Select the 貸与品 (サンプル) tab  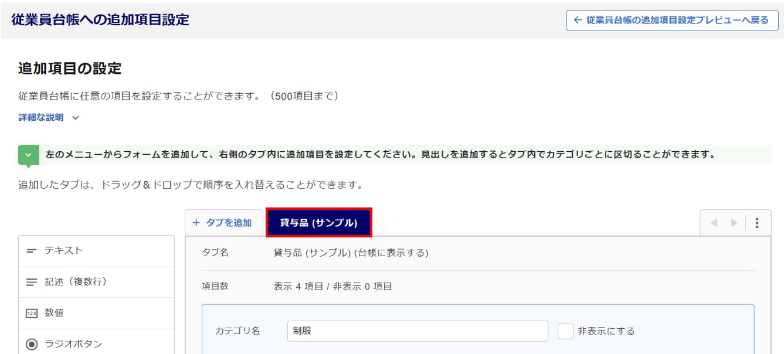pyautogui.click(x=318, y=223)
